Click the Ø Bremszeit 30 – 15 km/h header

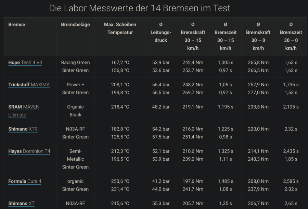tap(226, 36)
